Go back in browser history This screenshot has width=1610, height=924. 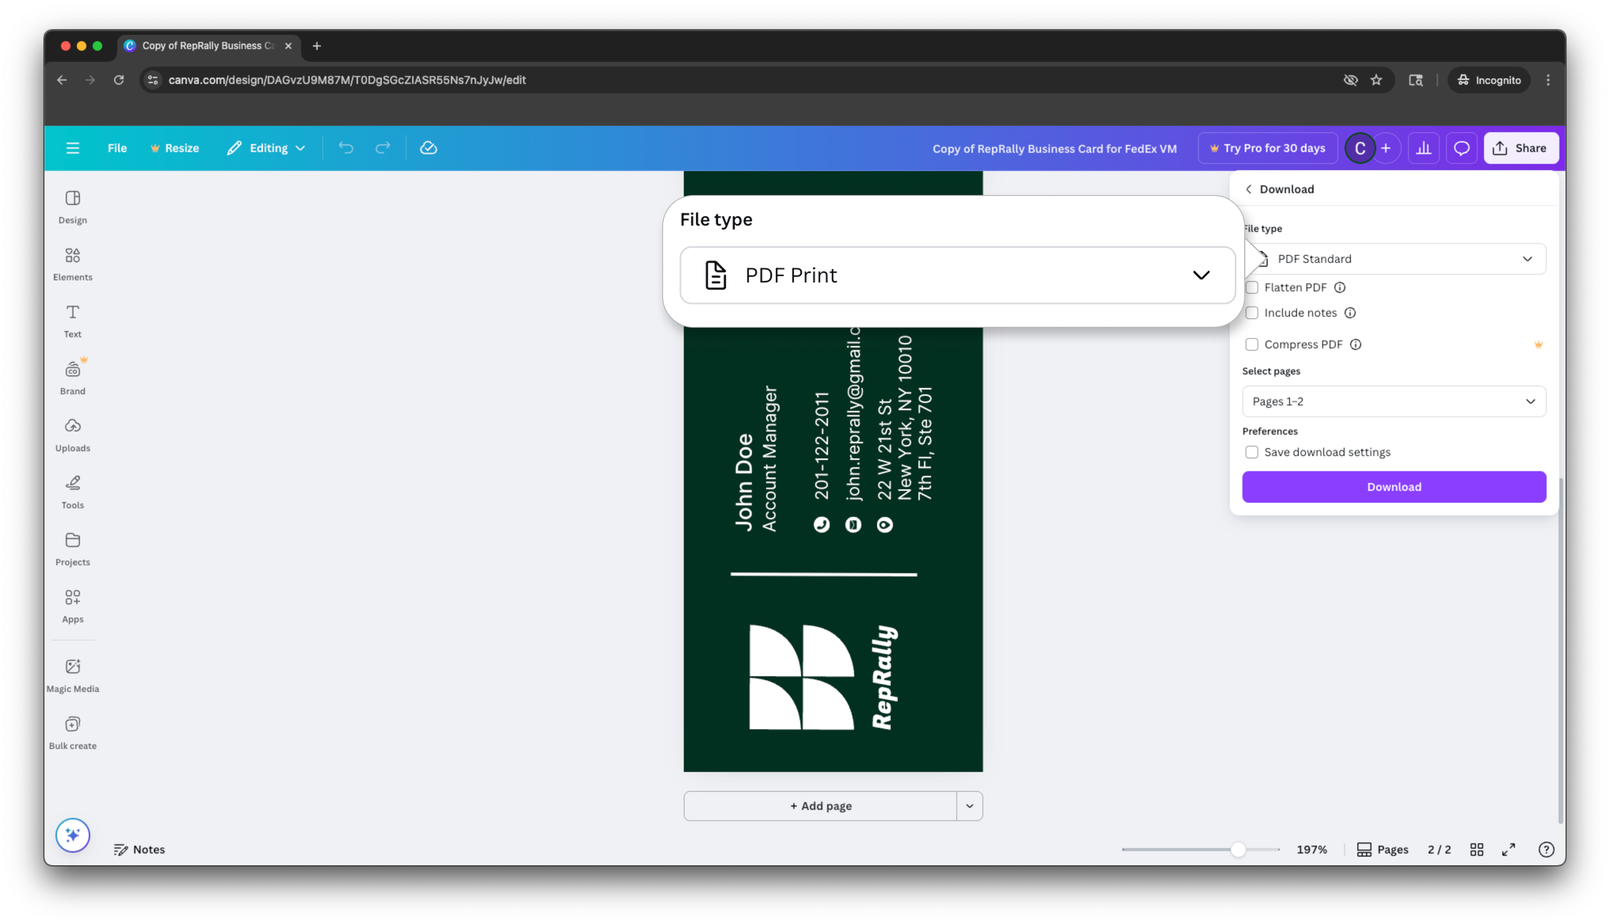coord(62,80)
